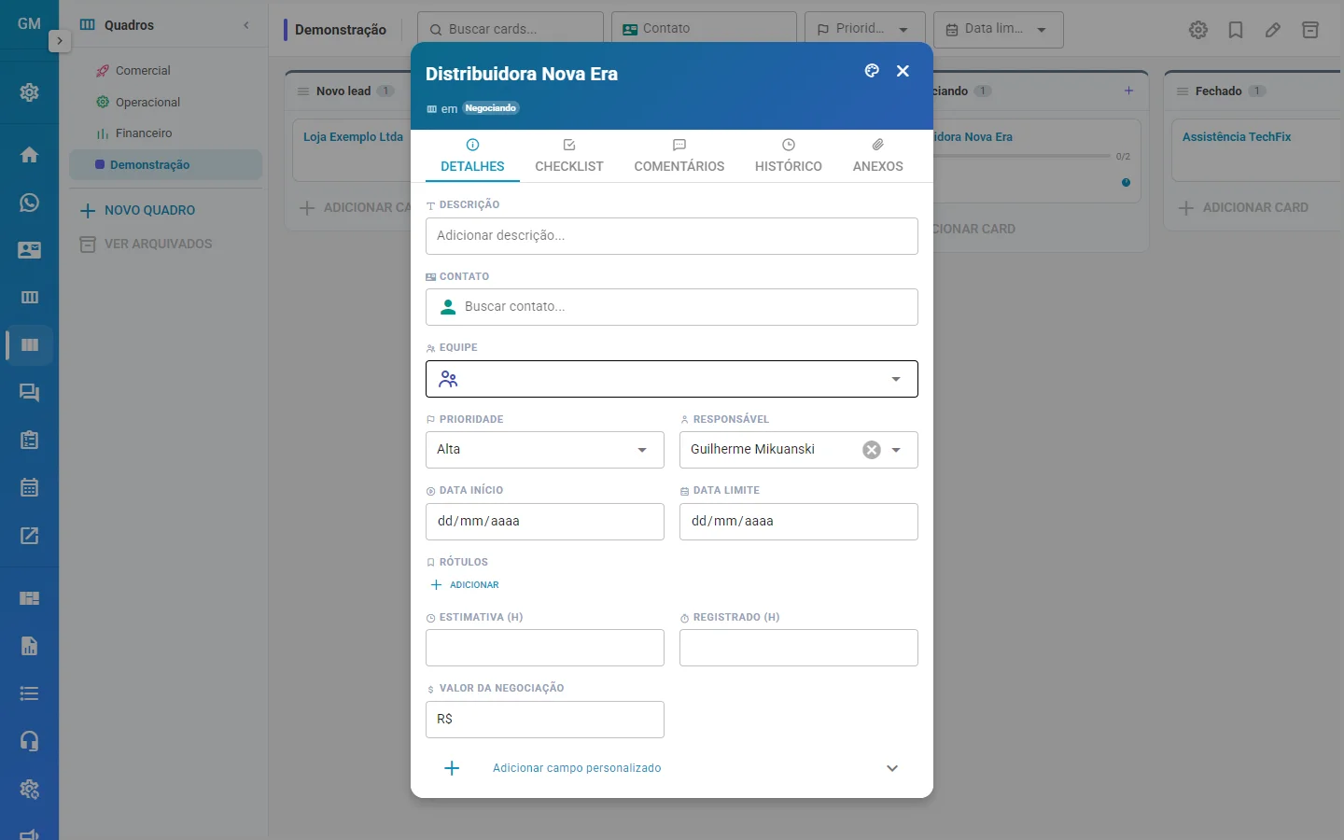Click the Buscar cards search box

click(x=511, y=29)
